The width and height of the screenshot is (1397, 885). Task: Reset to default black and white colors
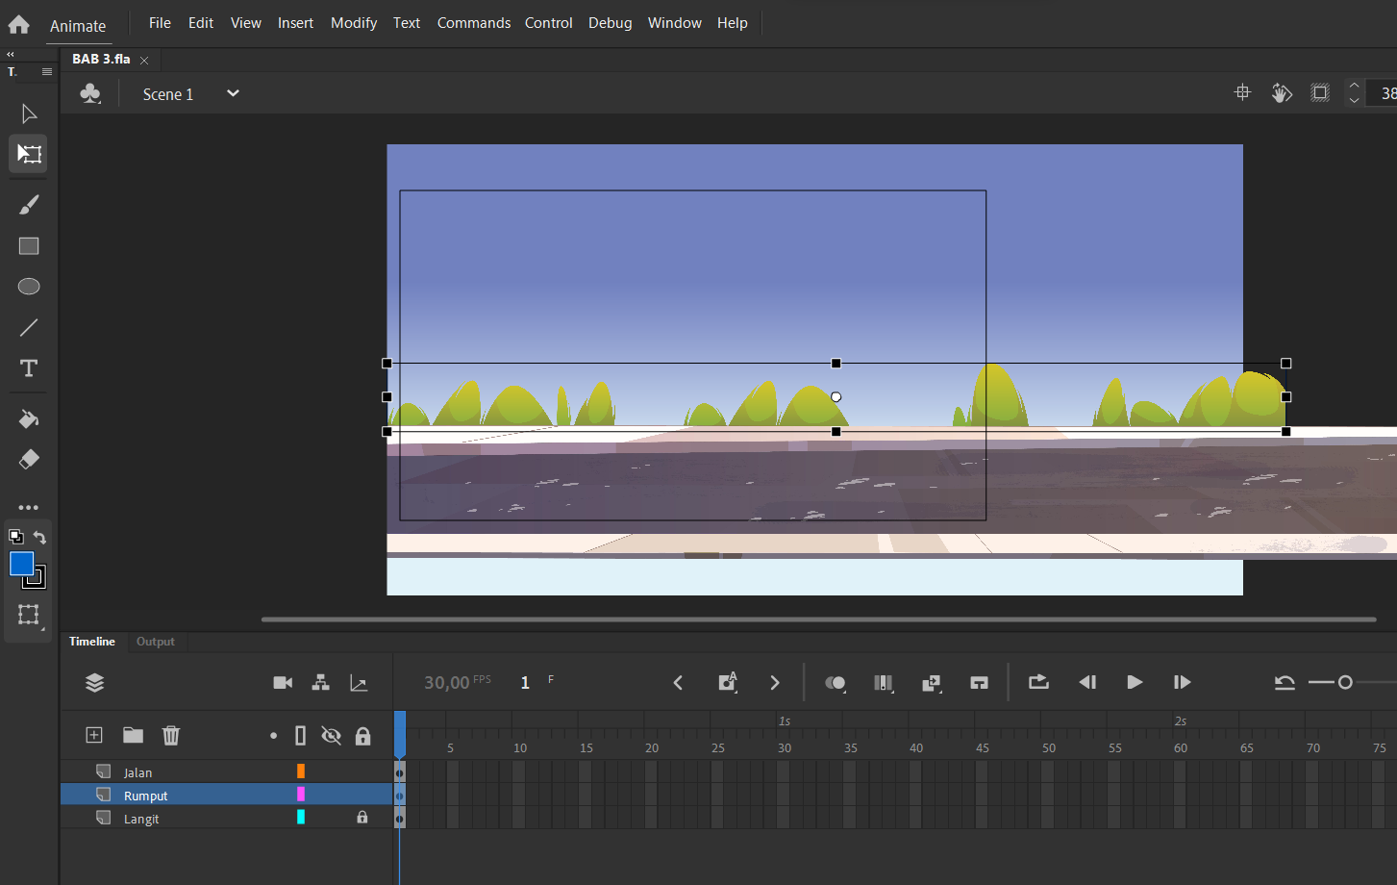click(16, 537)
